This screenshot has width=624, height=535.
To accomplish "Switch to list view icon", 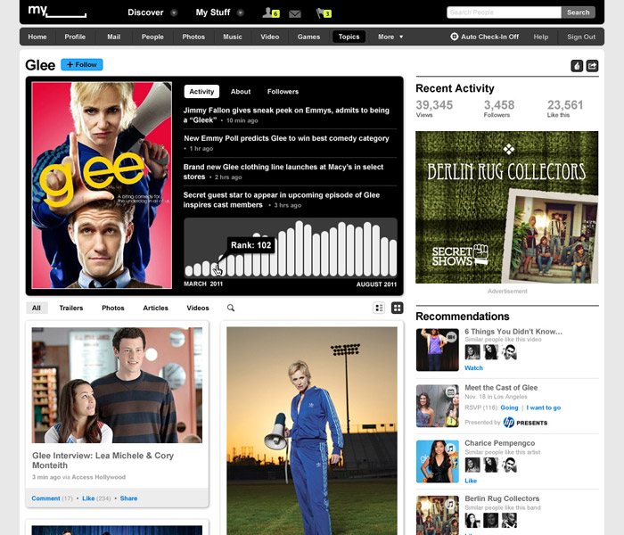I will click(379, 308).
